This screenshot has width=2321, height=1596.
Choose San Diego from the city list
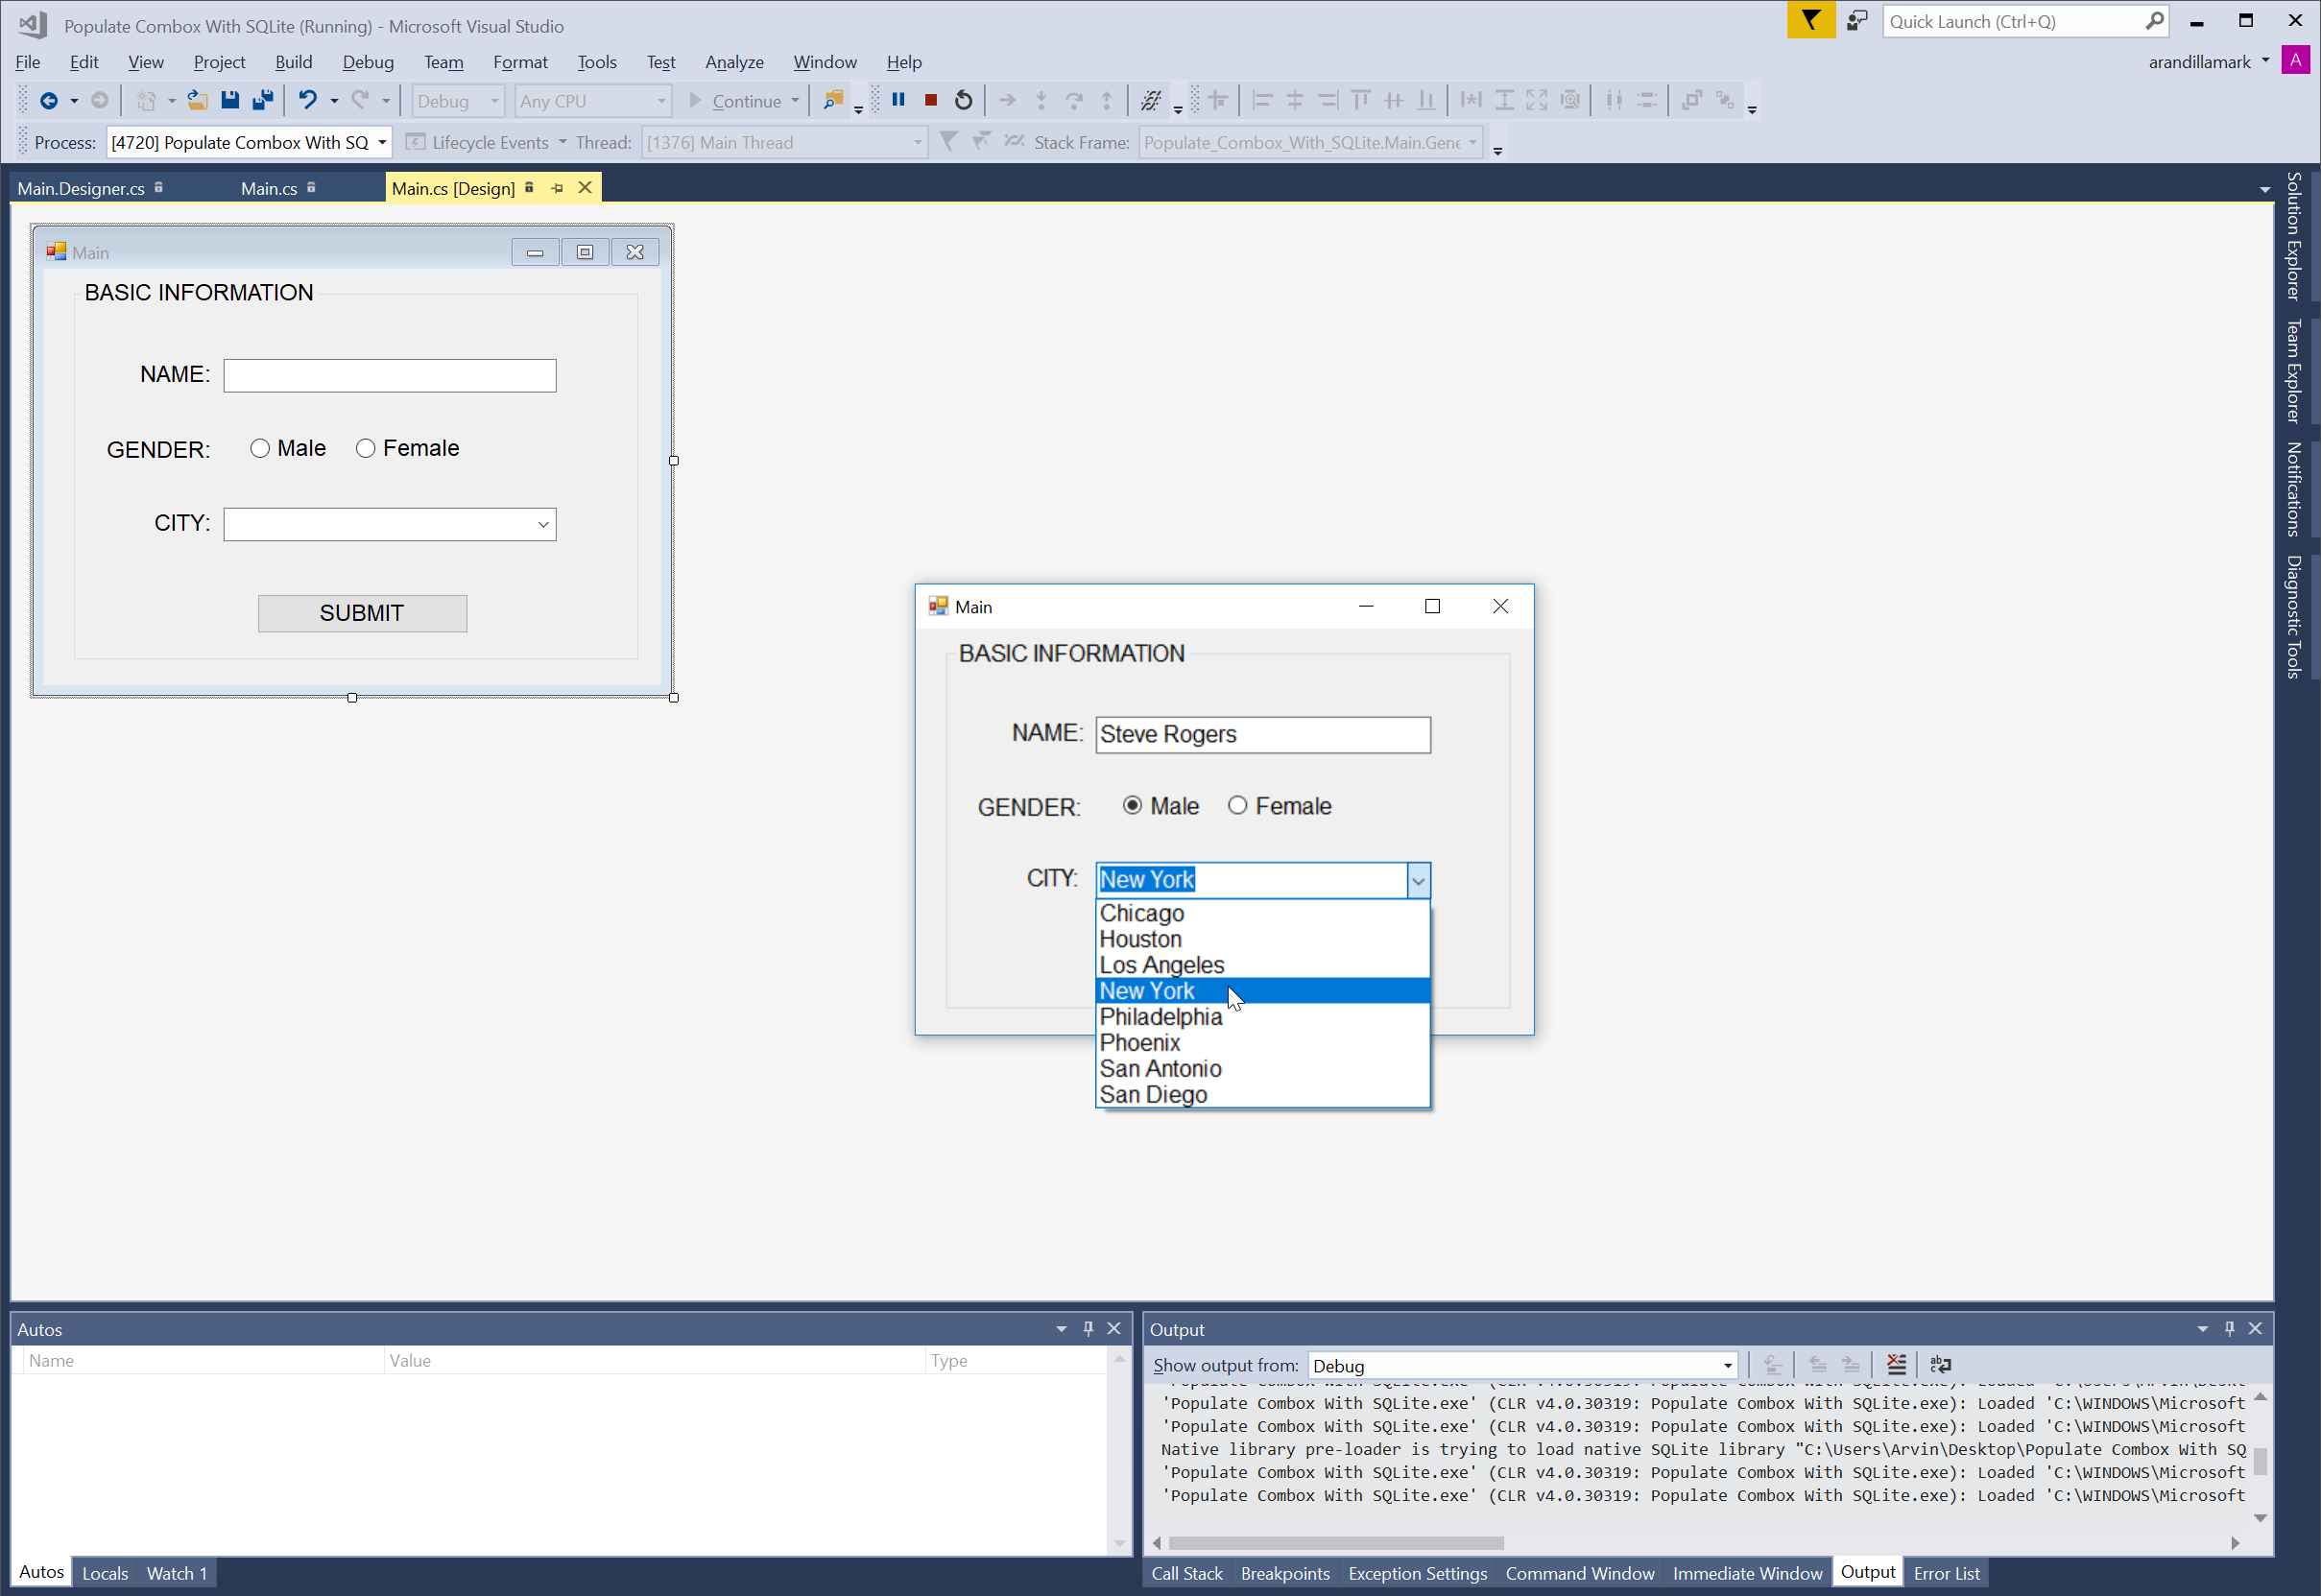click(1263, 1095)
